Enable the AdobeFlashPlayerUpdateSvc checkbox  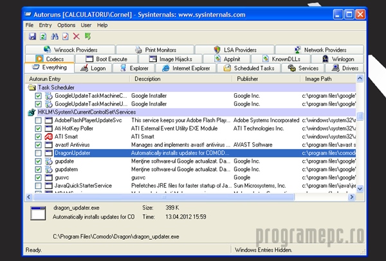click(x=38, y=120)
